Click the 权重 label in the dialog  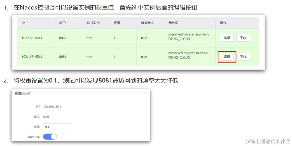37,127
